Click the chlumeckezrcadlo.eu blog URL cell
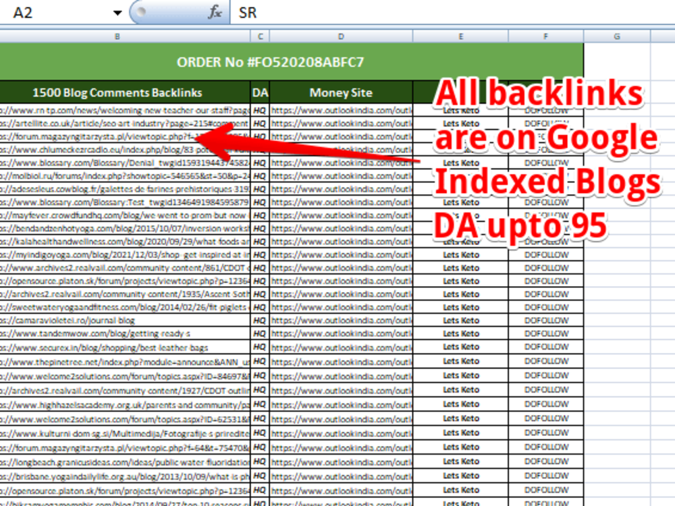The width and height of the screenshot is (675, 506). click(125, 150)
